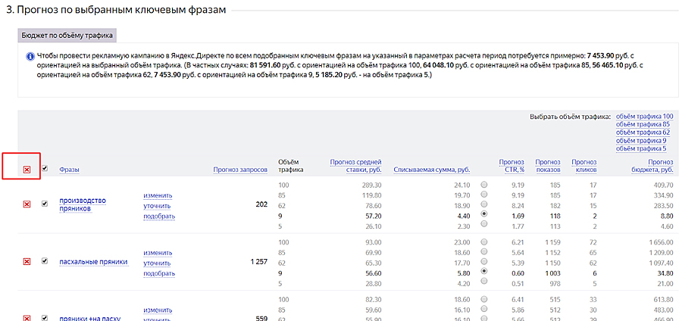Open the 'Бюджет по объёму трафика' tab

[x=67, y=35]
